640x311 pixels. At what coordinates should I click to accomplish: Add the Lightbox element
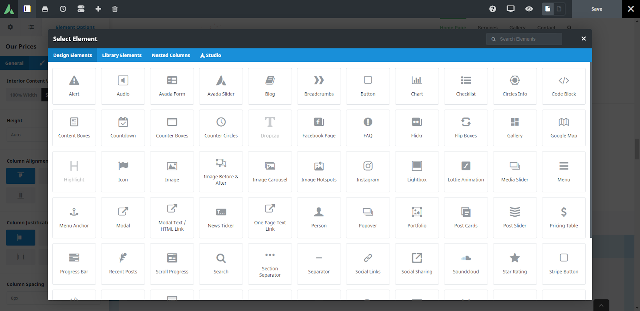(x=417, y=172)
